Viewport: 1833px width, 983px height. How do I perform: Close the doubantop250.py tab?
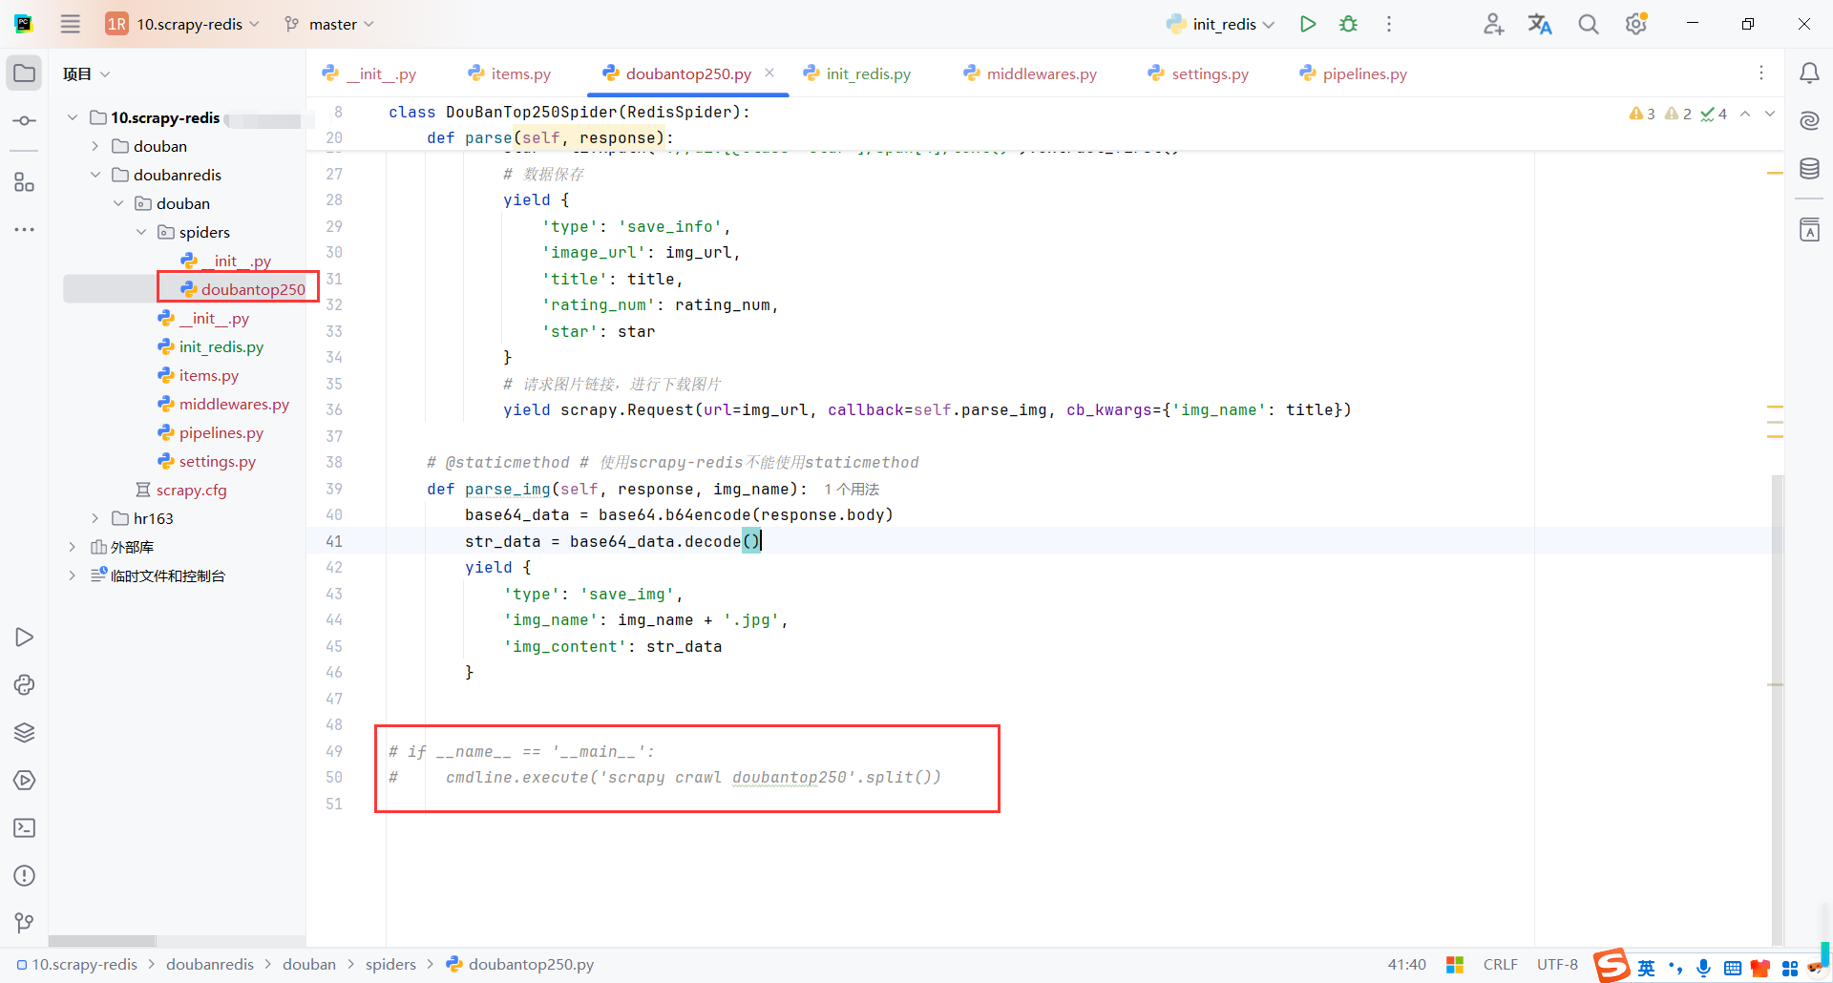pos(769,73)
